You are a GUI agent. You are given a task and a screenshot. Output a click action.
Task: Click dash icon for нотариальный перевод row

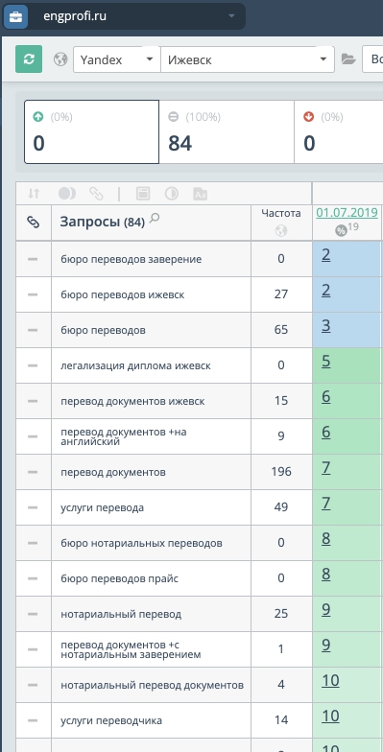(x=33, y=614)
